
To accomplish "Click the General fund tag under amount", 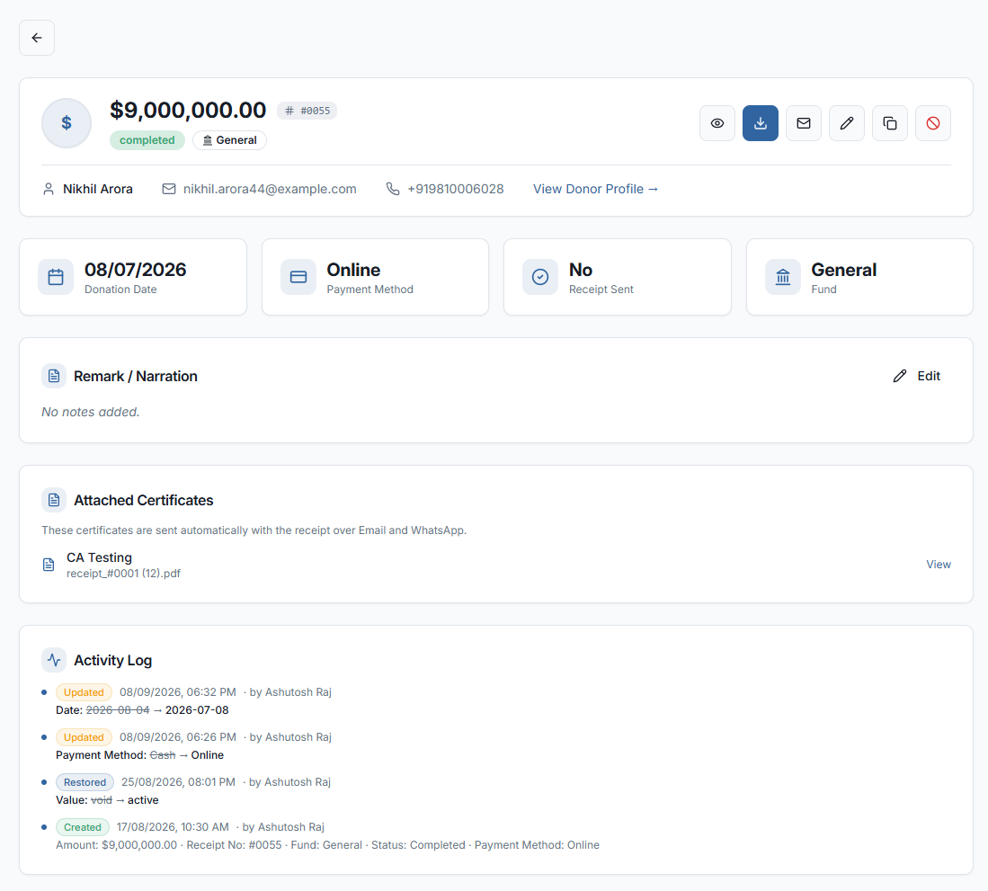I will click(x=229, y=140).
